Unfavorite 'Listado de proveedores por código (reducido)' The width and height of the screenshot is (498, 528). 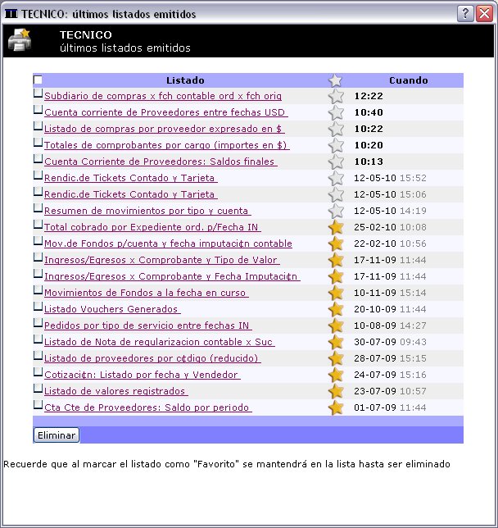click(x=336, y=358)
